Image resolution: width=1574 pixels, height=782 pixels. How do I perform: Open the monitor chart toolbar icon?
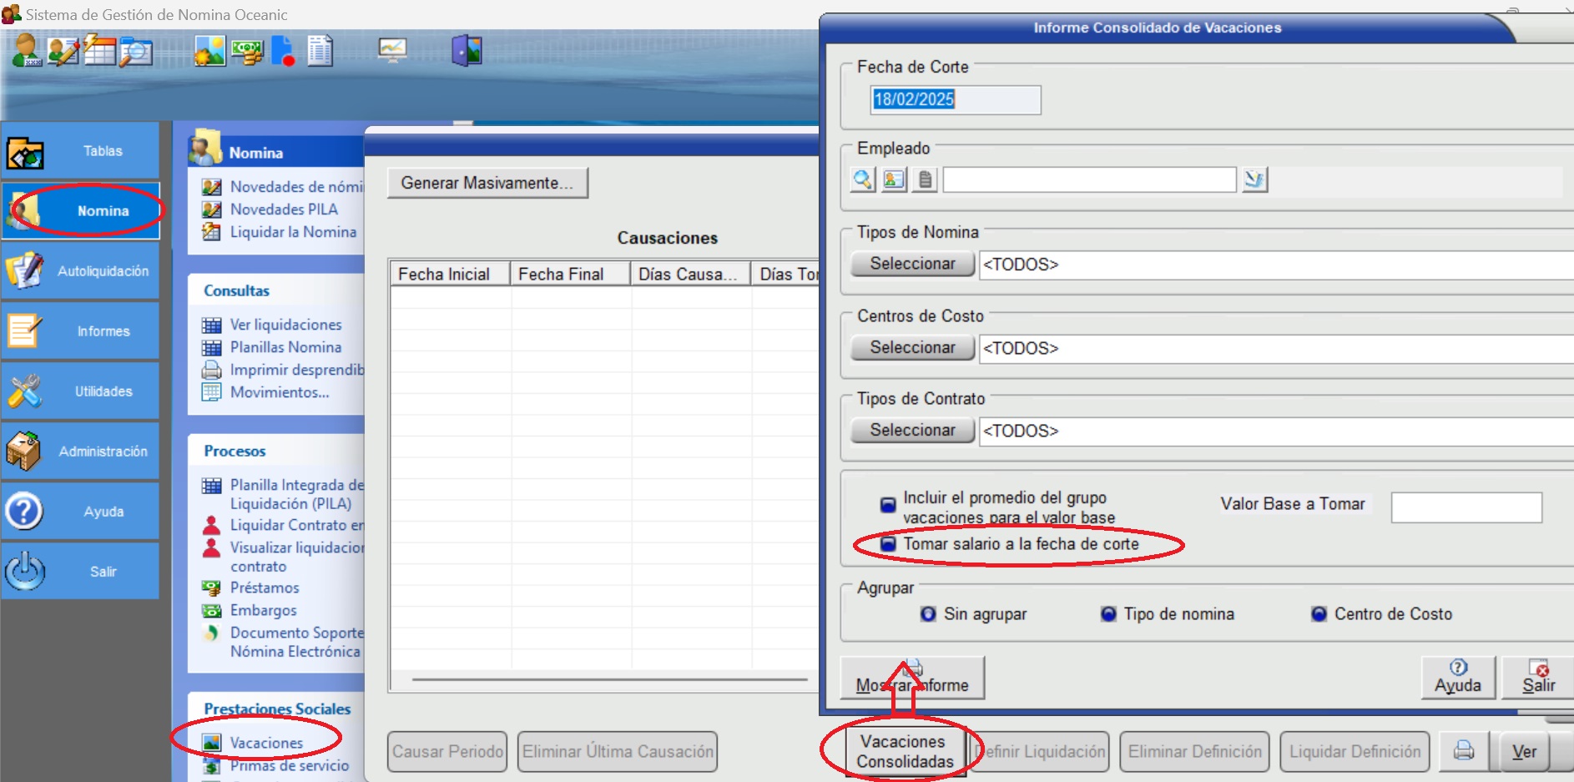coord(392,50)
